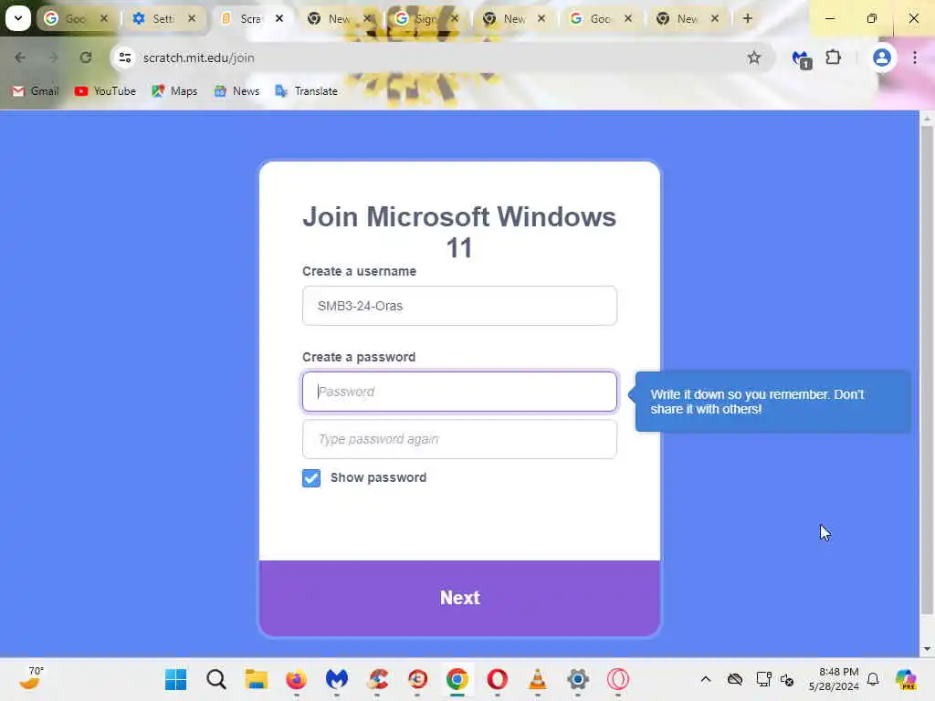Show hidden system tray icons
This screenshot has height=701, width=935.
pos(706,679)
